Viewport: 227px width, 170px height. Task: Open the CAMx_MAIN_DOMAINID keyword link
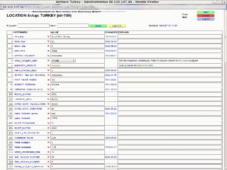tap(28, 109)
